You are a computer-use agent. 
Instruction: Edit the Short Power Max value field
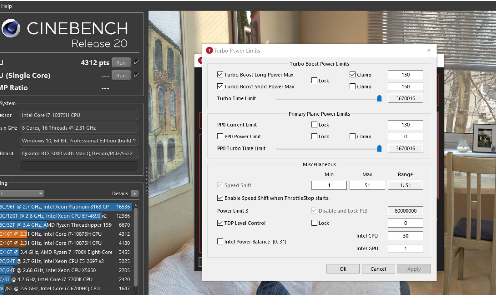click(x=405, y=86)
